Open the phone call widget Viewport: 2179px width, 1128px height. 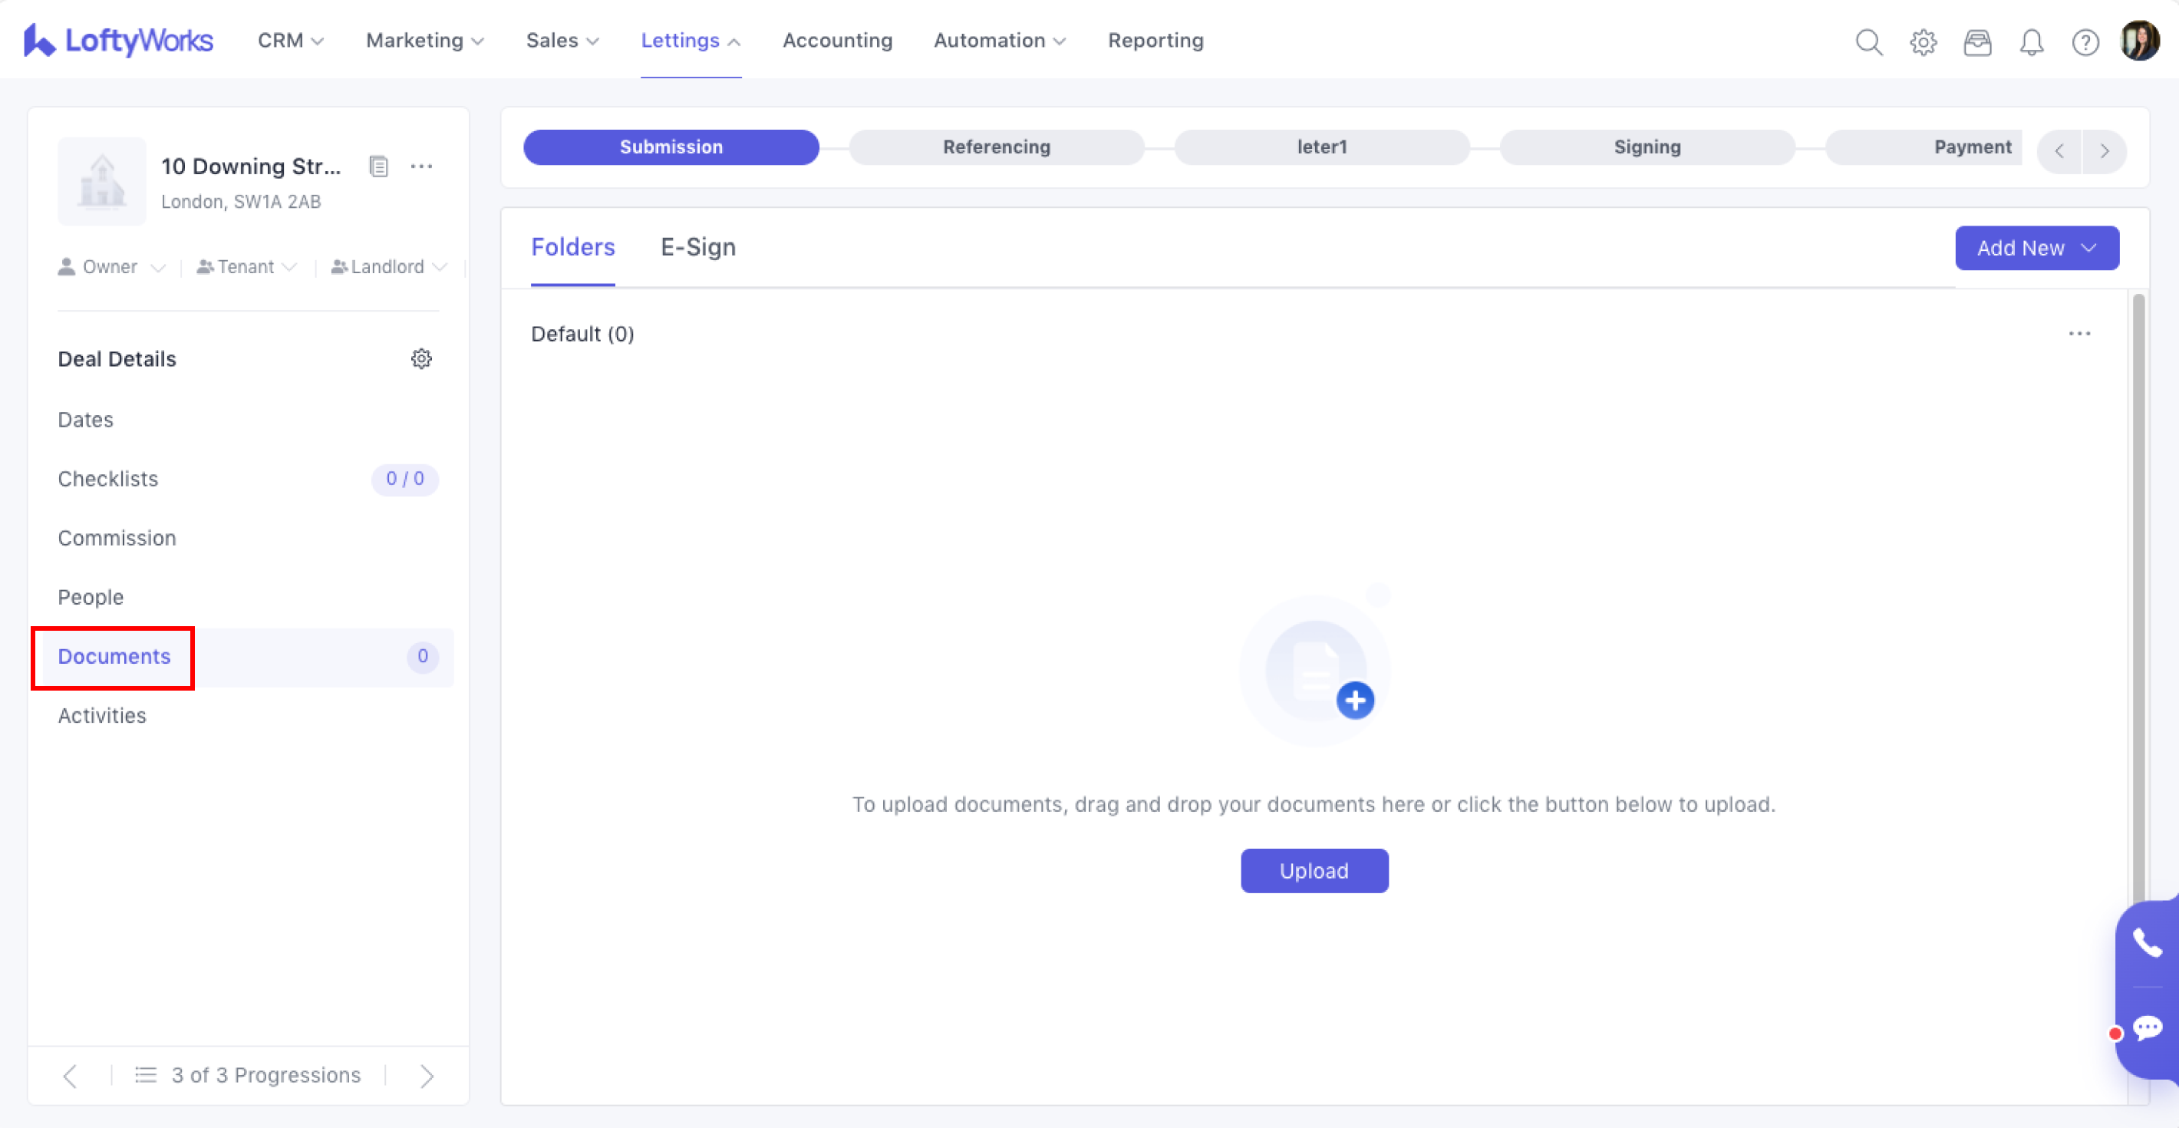2147,942
